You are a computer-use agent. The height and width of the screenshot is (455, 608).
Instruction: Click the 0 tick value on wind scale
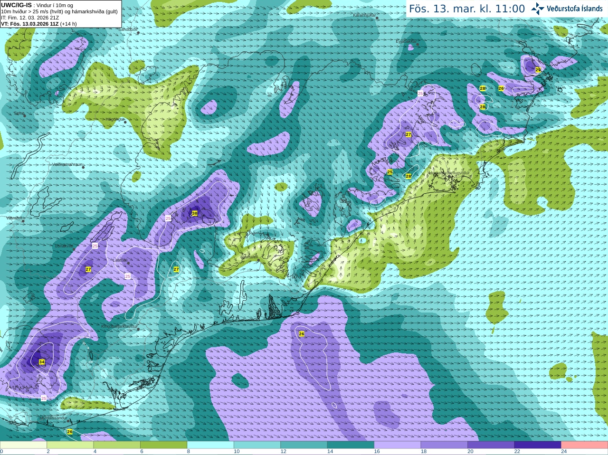tap(1, 452)
